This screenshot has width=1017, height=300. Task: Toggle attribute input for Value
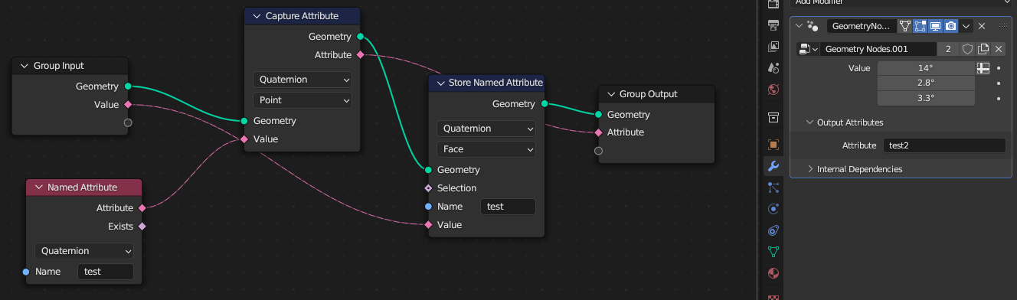pos(984,68)
